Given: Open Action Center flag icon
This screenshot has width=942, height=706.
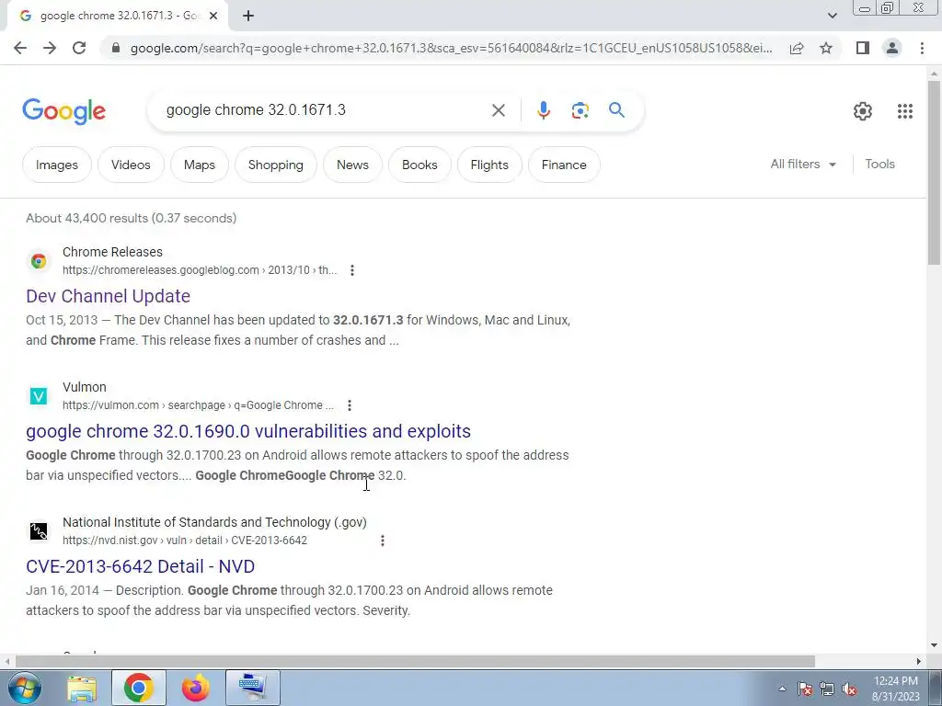Looking at the screenshot, I should coord(804,689).
